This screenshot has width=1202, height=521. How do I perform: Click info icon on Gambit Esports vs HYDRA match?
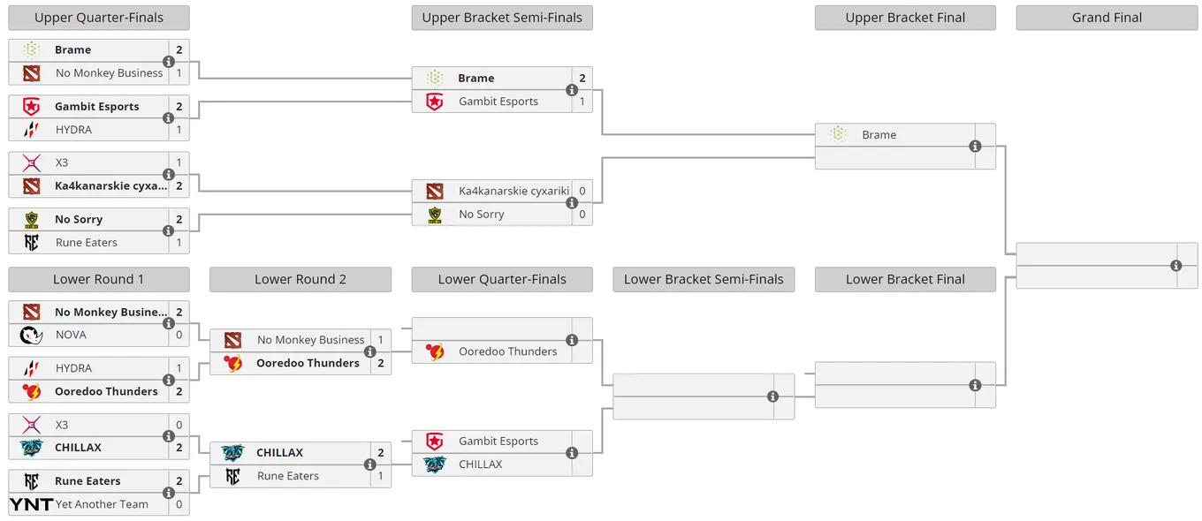click(x=168, y=118)
